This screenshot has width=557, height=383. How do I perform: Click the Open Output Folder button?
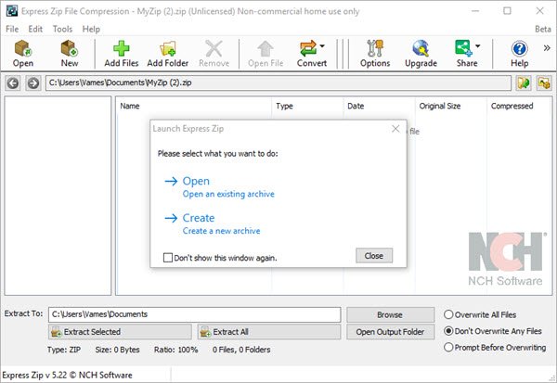[x=391, y=332]
